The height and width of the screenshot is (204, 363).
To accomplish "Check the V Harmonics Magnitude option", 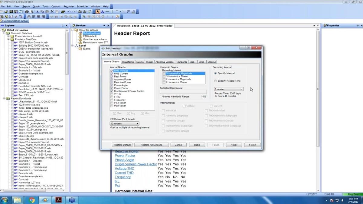I will 164,74.
